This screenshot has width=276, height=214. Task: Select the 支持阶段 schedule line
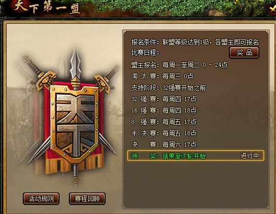[x=168, y=88]
